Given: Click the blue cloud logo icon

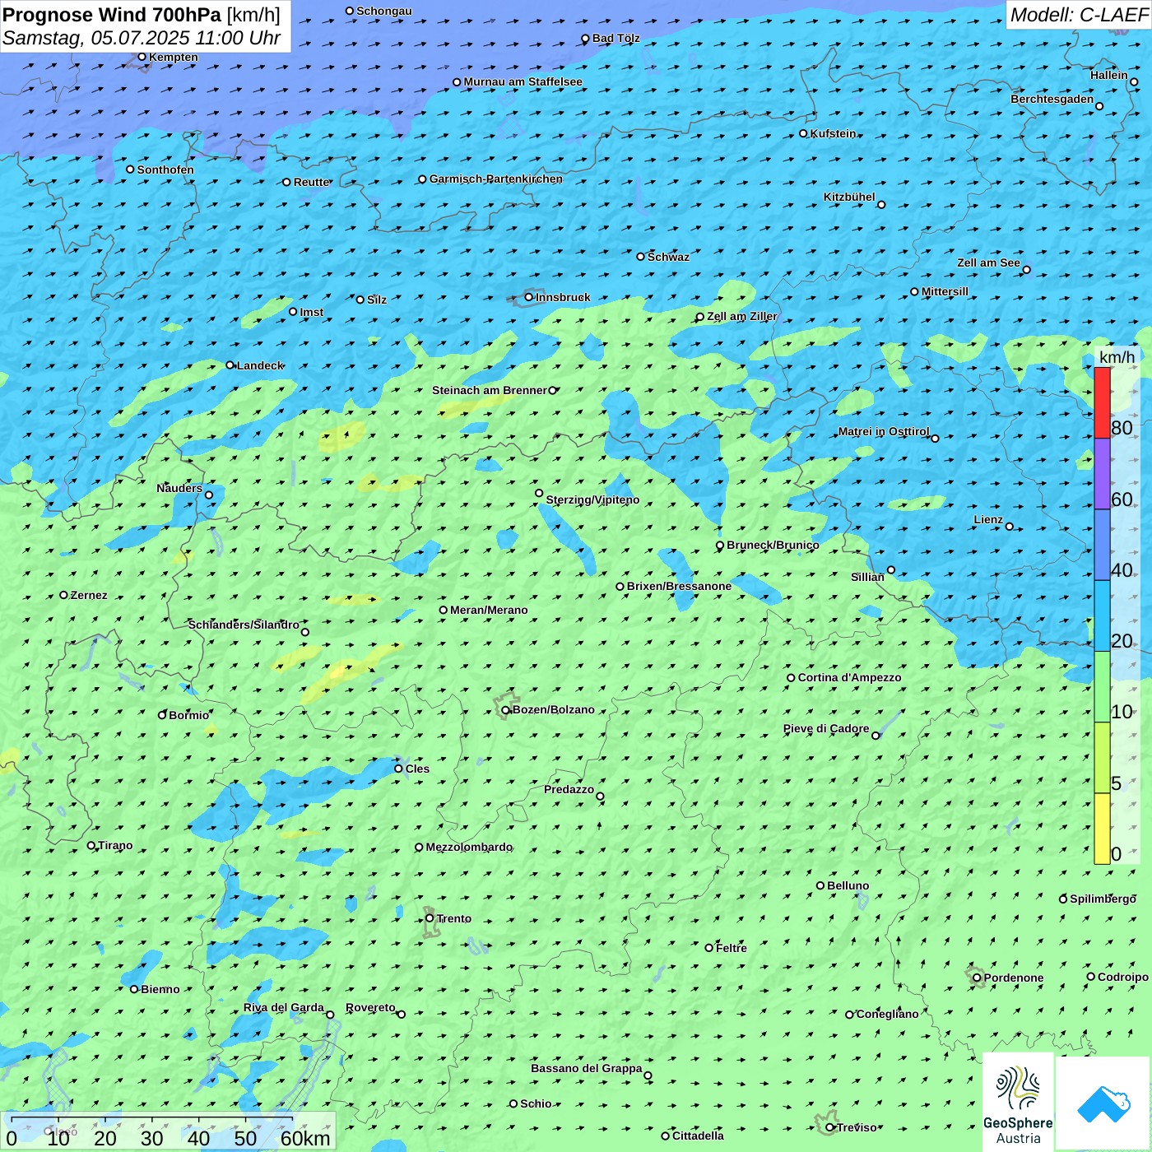Looking at the screenshot, I should tap(1103, 1103).
